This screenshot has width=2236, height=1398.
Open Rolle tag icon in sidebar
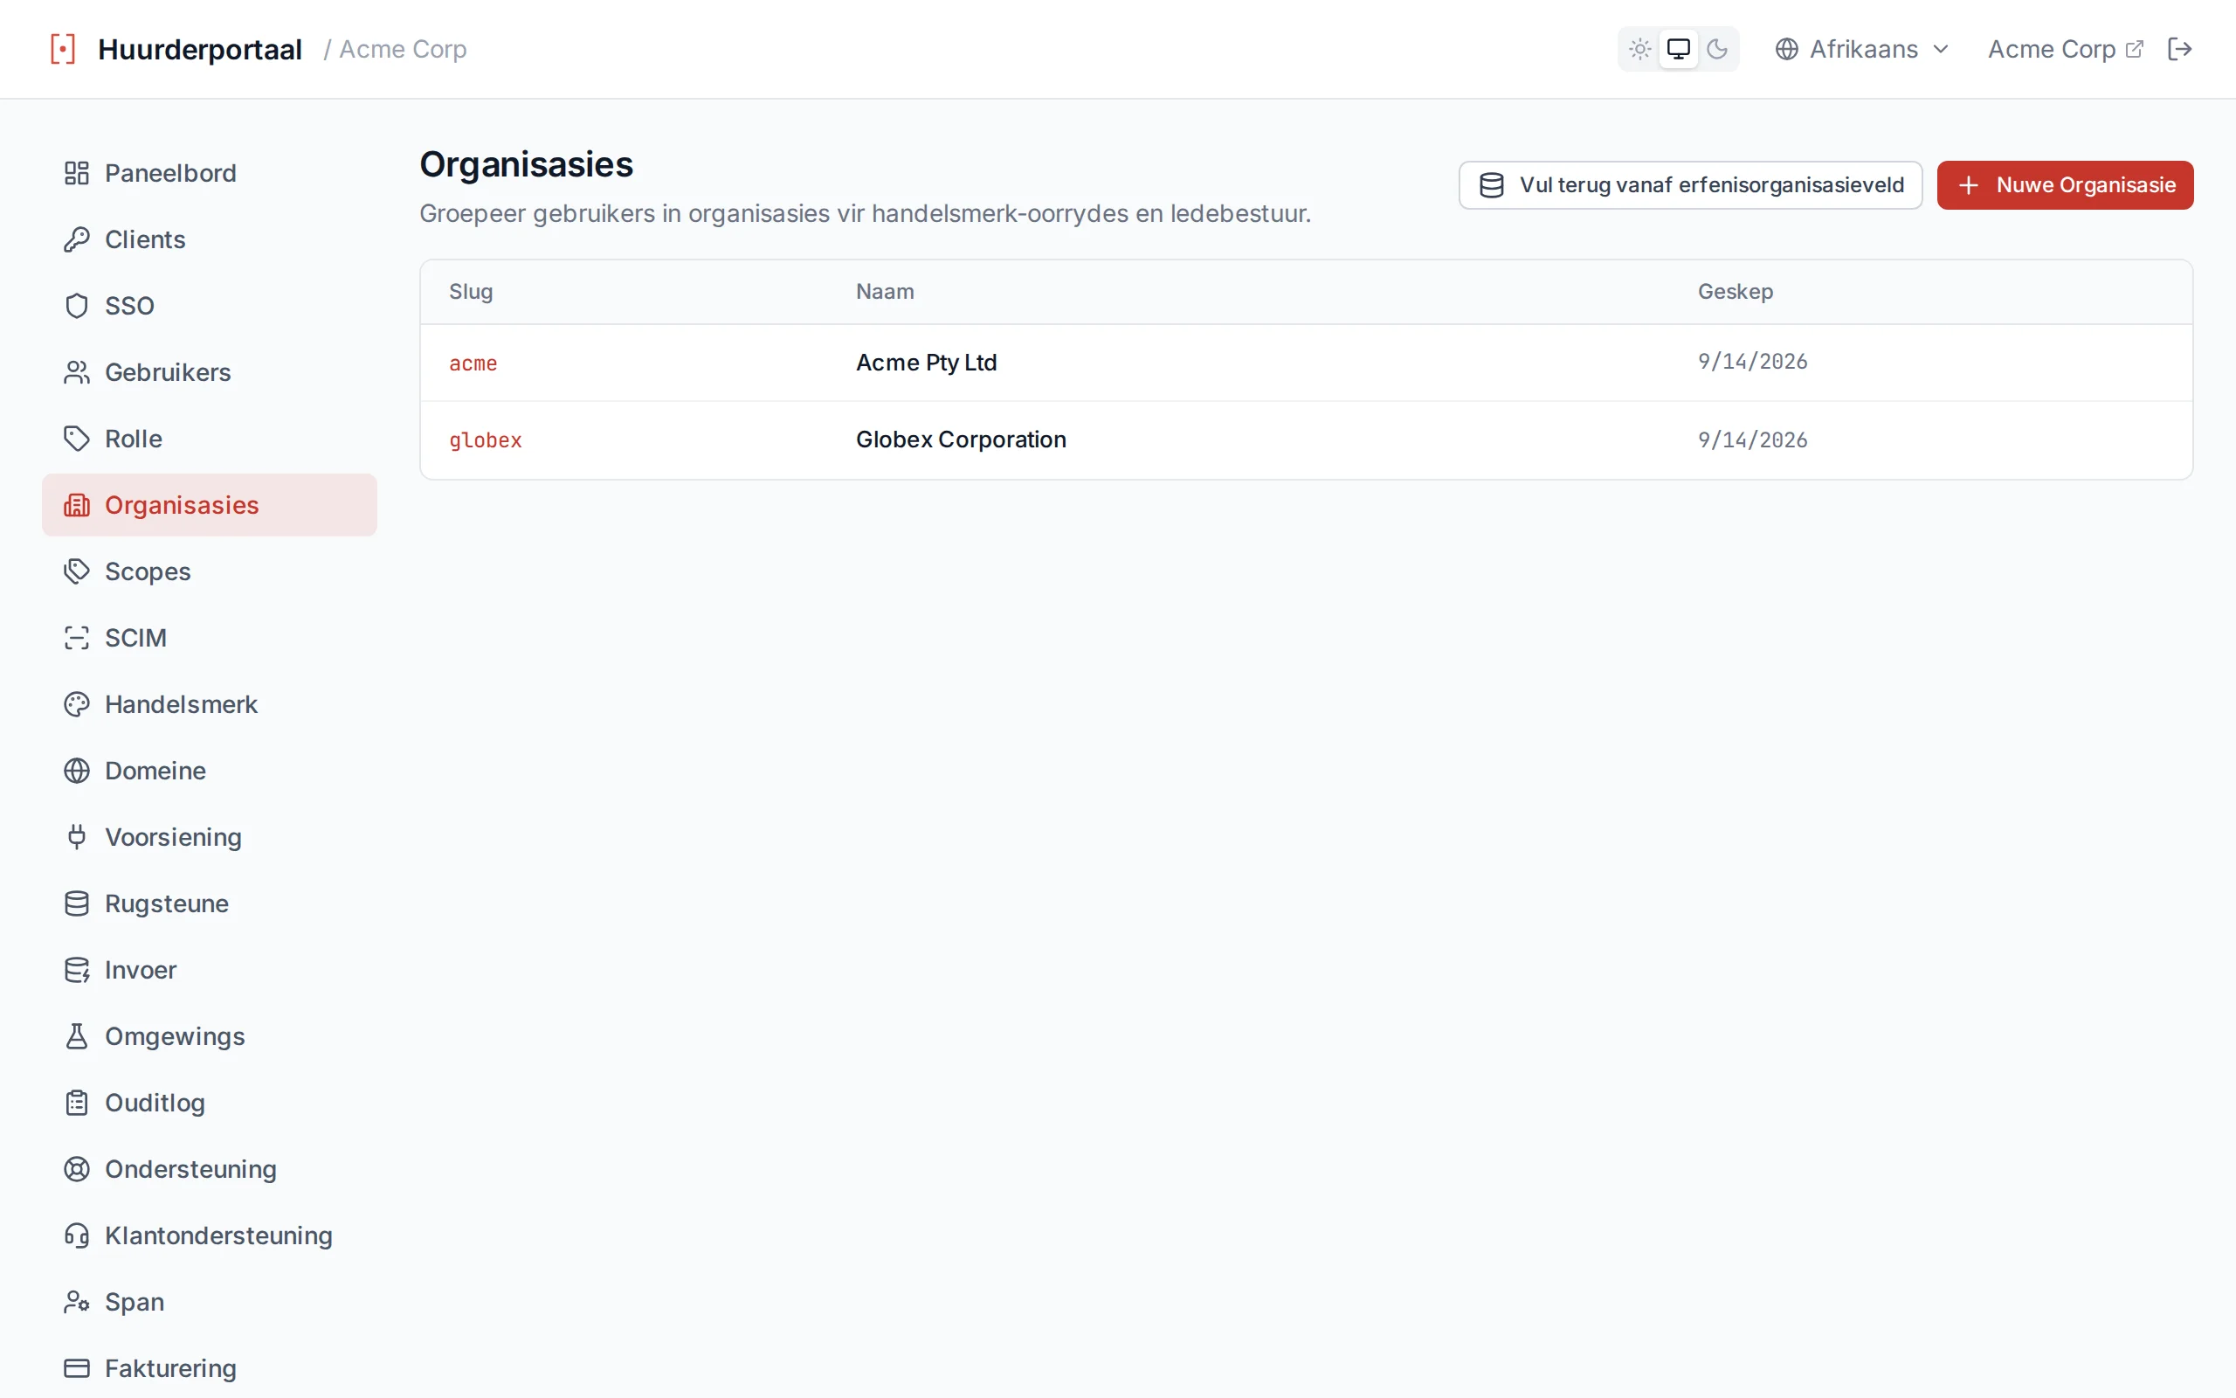point(77,439)
